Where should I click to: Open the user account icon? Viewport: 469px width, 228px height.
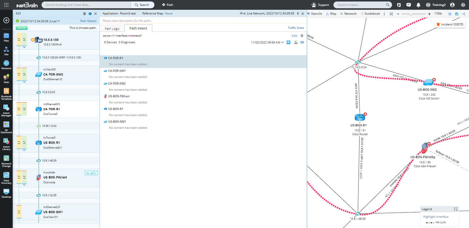click(x=452, y=5)
